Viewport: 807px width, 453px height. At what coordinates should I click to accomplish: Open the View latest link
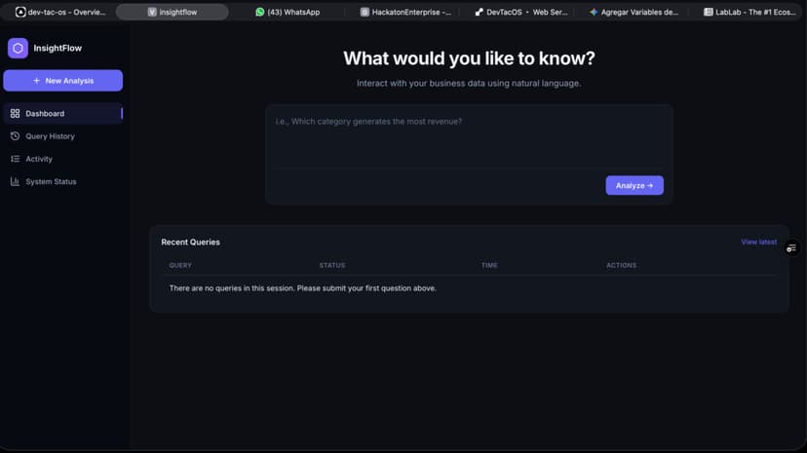click(758, 243)
